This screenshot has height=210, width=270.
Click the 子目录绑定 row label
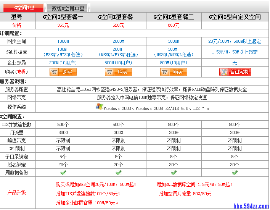click(16, 157)
